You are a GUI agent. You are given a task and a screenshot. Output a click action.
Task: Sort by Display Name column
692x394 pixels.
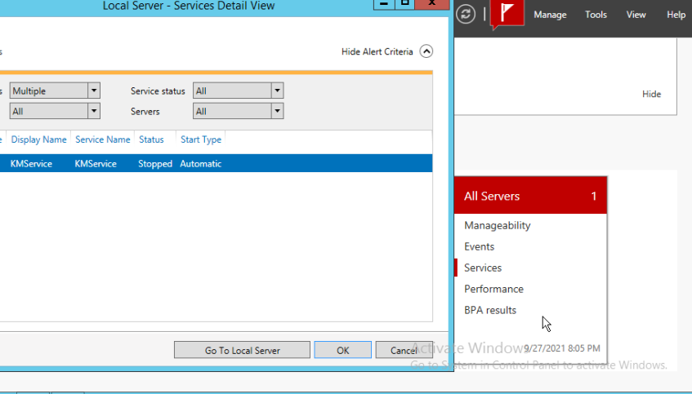[x=39, y=139]
